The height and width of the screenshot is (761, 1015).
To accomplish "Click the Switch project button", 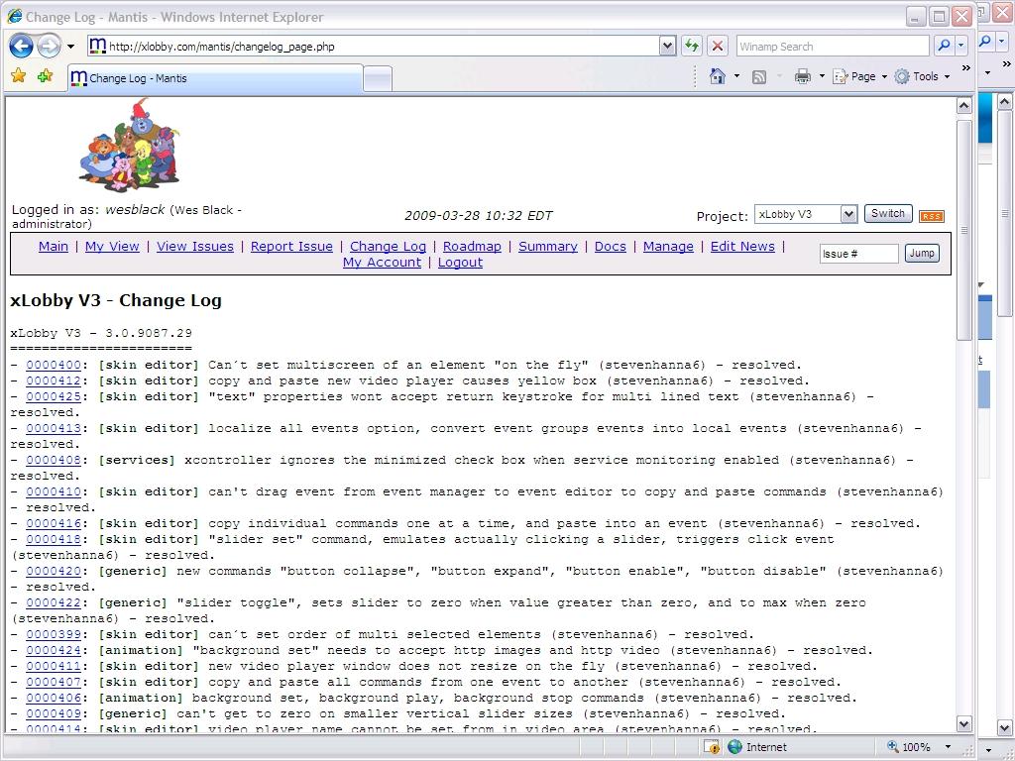I will coord(888,214).
